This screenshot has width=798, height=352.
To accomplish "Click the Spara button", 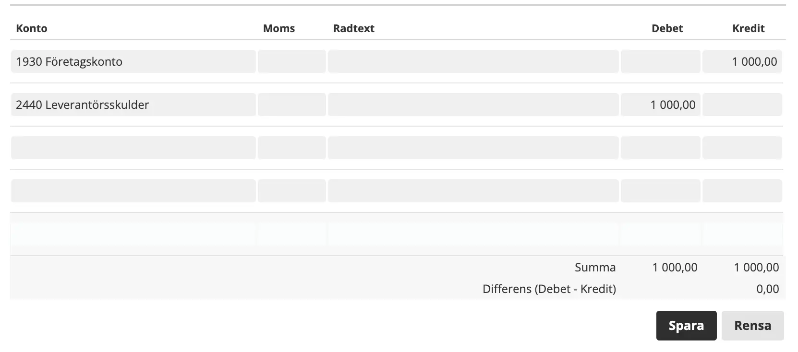I will click(686, 326).
